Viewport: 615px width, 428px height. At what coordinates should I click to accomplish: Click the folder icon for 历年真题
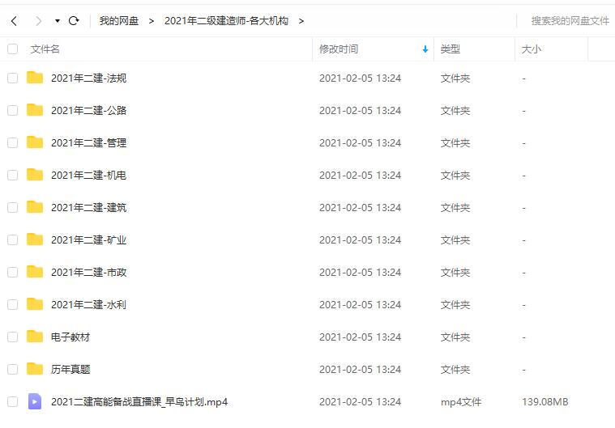pos(34,369)
